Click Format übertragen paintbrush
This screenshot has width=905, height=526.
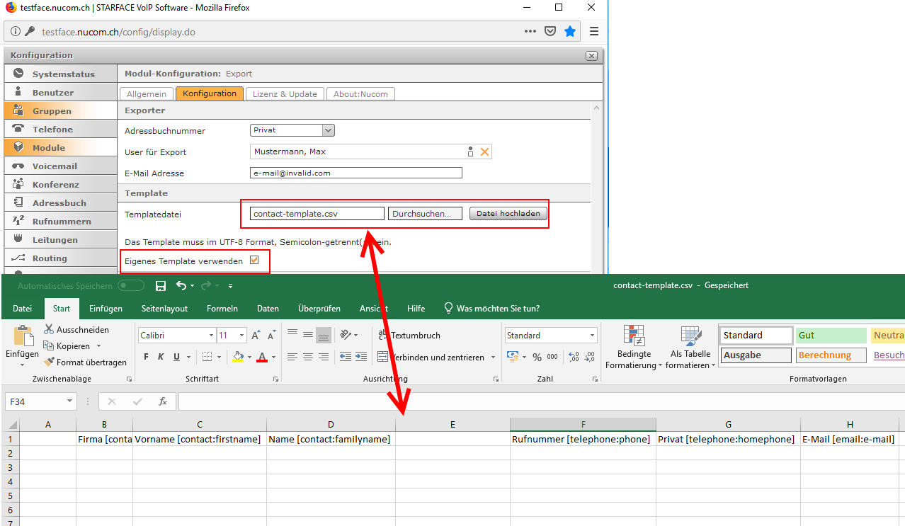pyautogui.click(x=49, y=362)
